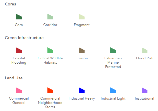Click the Erosion label text
The height and width of the screenshot is (111, 158).
click(82, 58)
